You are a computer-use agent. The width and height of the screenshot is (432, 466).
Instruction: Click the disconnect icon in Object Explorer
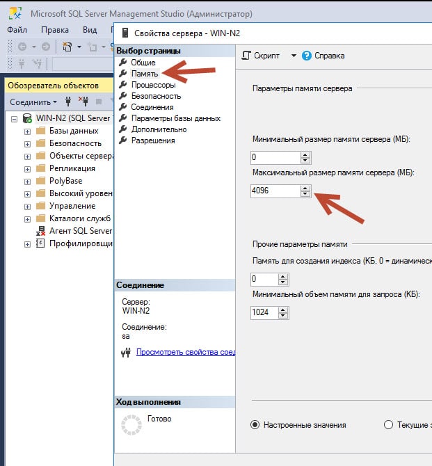[83, 102]
